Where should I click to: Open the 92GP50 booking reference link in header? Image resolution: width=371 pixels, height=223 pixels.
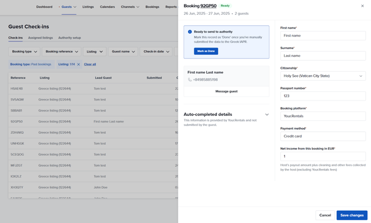pyautogui.click(x=208, y=6)
